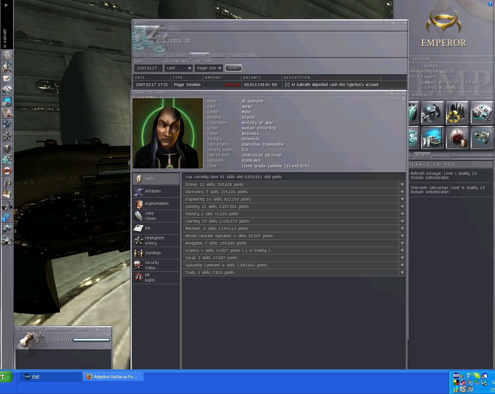Open the notepad-and-hand contracts icon in sidebar

click(7, 113)
